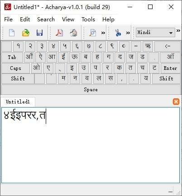The height and width of the screenshot is (196, 182).
Task: Click the ब consonant key
Action: [86, 57]
